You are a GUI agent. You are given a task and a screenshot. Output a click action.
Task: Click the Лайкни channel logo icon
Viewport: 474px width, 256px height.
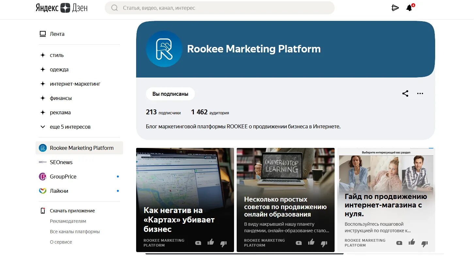[x=43, y=191]
